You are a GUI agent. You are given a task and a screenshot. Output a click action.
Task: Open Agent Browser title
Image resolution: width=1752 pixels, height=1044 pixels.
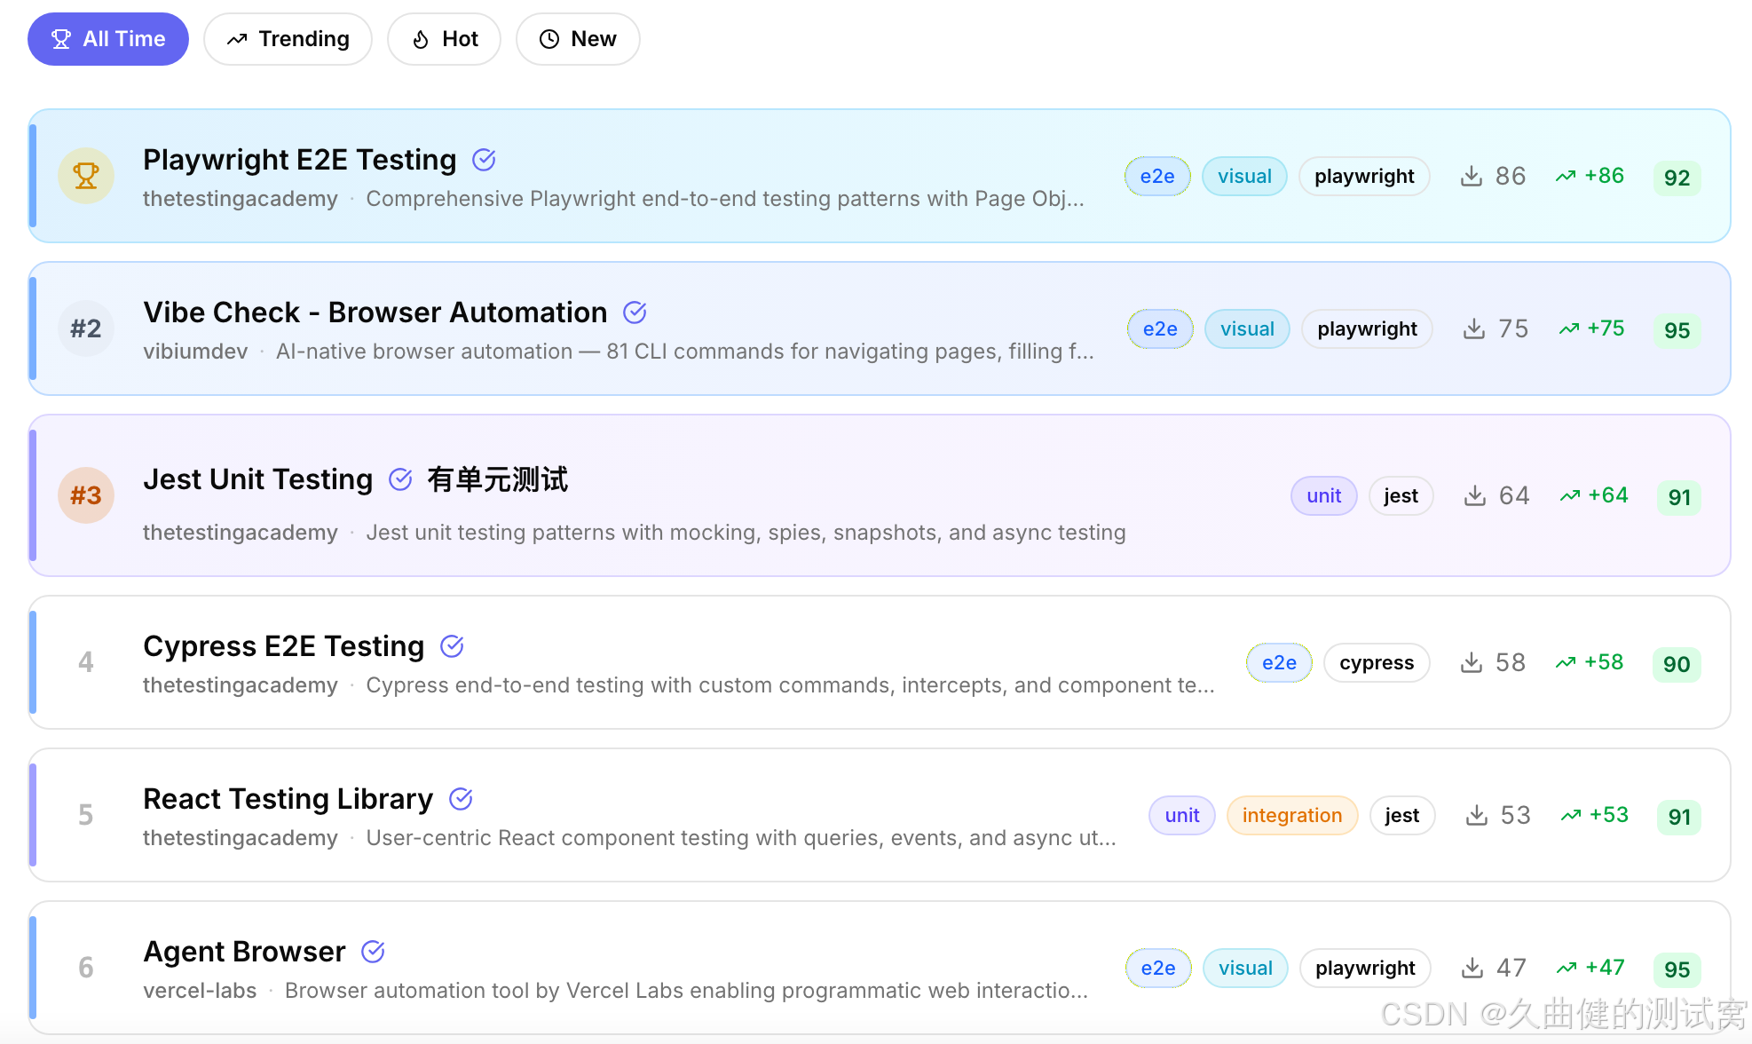pos(244,952)
